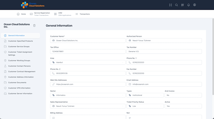Go to Customer Ticket Assignment Settings
This screenshot has width=214, height=119.
pyautogui.click(x=20, y=53)
